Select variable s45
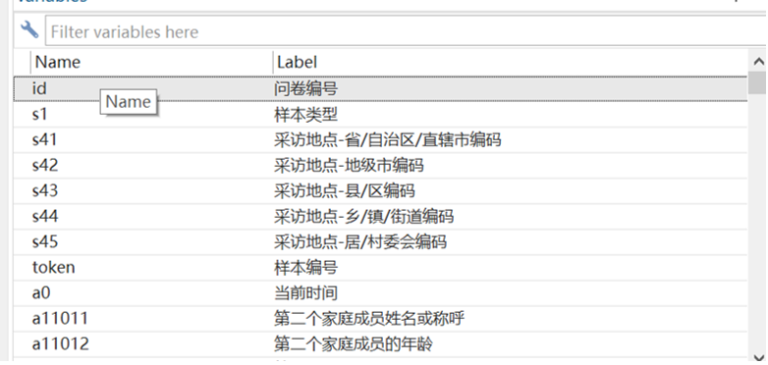768x365 pixels. click(x=45, y=241)
